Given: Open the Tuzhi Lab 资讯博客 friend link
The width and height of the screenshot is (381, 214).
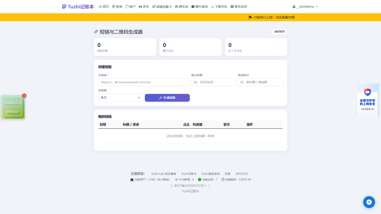Looking at the screenshot, I should 164,174.
